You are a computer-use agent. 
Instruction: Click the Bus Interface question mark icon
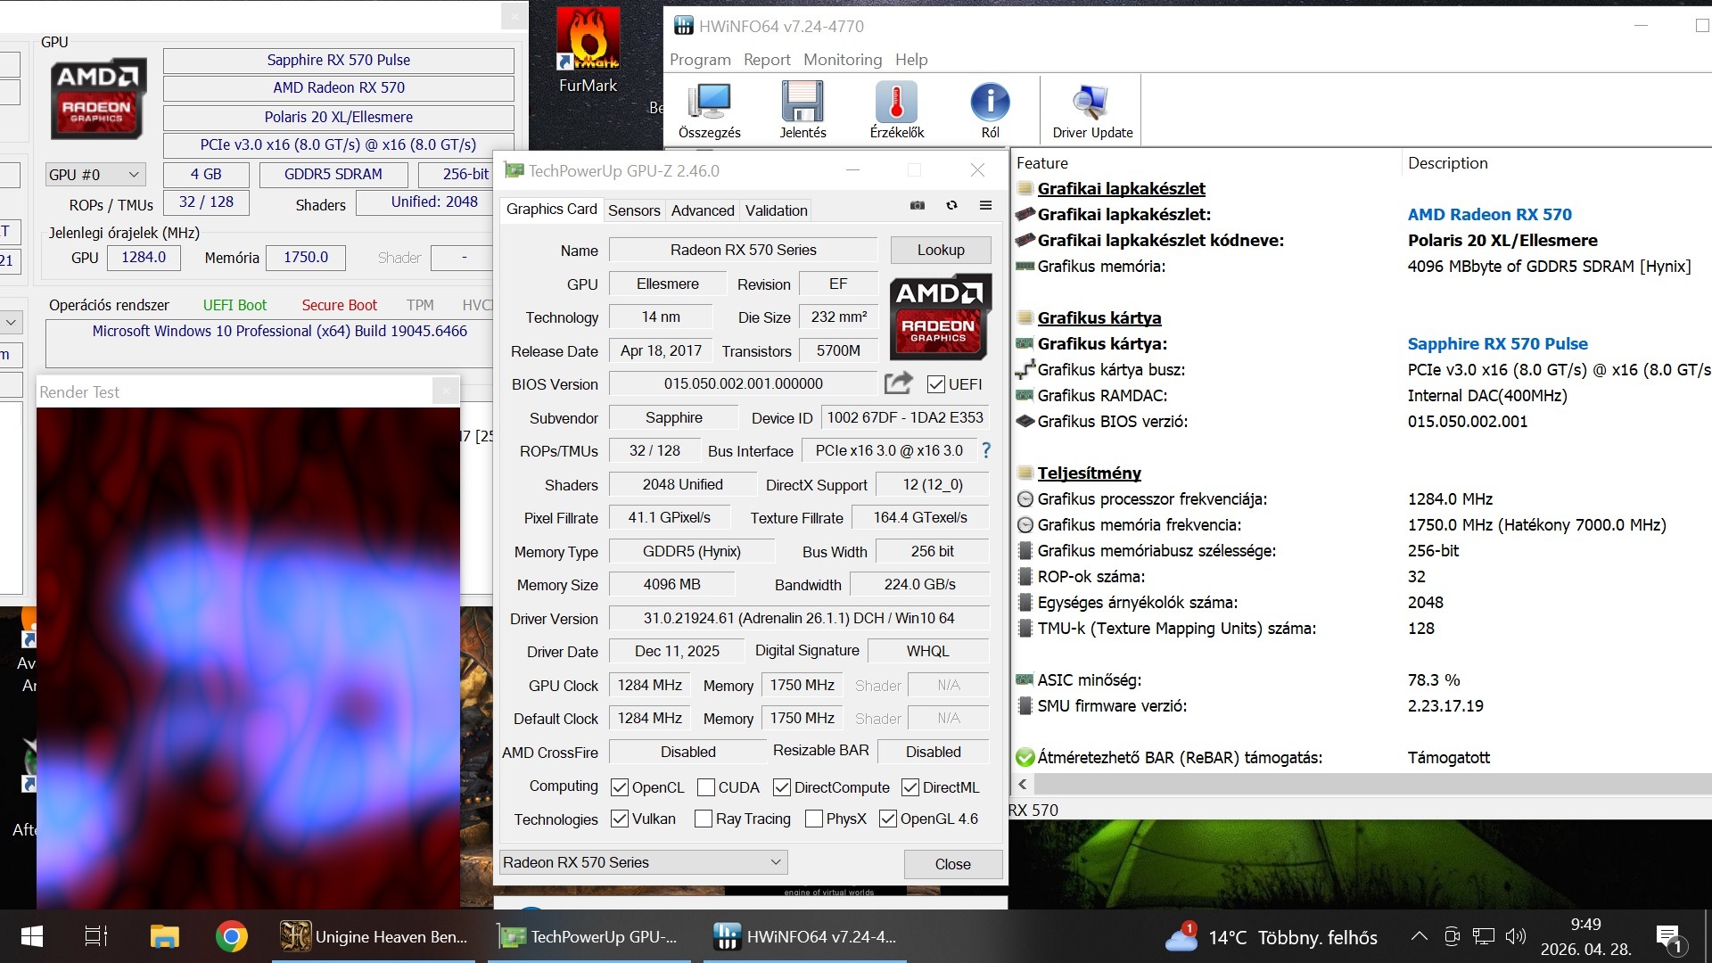click(x=985, y=450)
